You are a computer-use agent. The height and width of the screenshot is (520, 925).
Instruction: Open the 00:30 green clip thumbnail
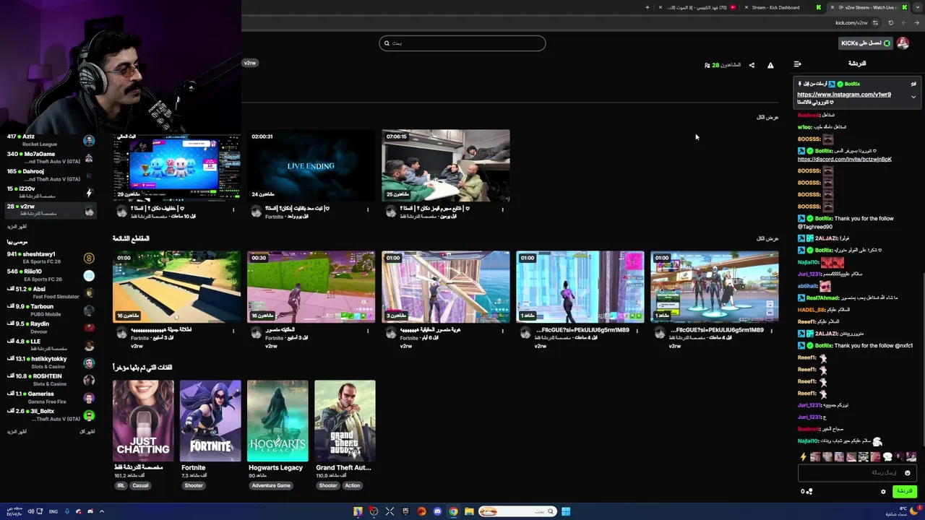pyautogui.click(x=311, y=287)
